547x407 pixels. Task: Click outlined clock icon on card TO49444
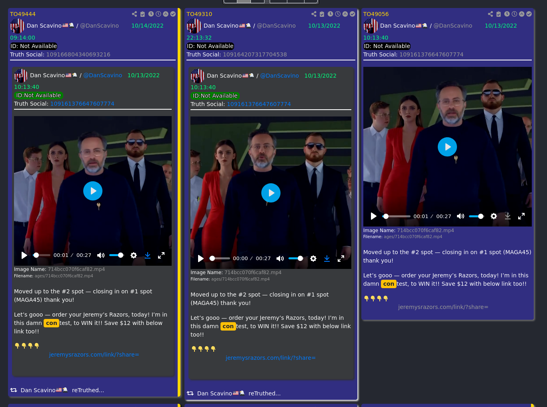click(x=158, y=14)
